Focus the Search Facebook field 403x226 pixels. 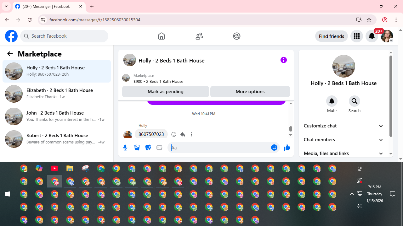[x=64, y=36]
